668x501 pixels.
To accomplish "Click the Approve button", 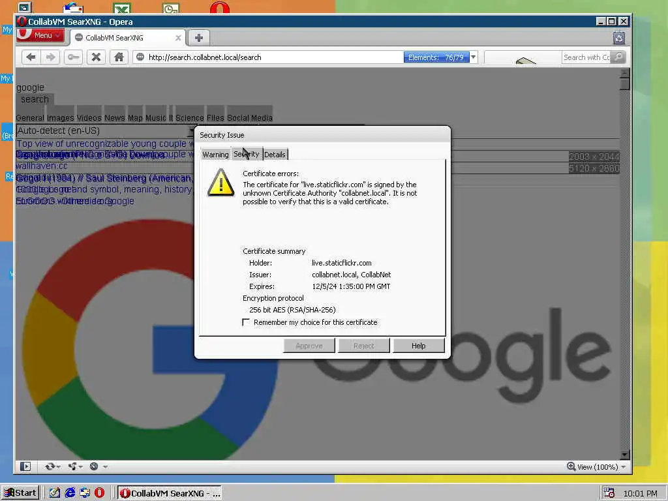I will 309,346.
